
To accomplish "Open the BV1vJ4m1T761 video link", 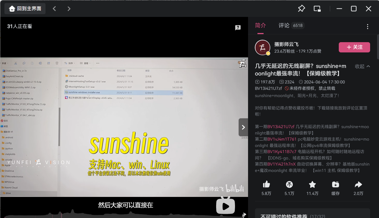I will tap(282, 139).
